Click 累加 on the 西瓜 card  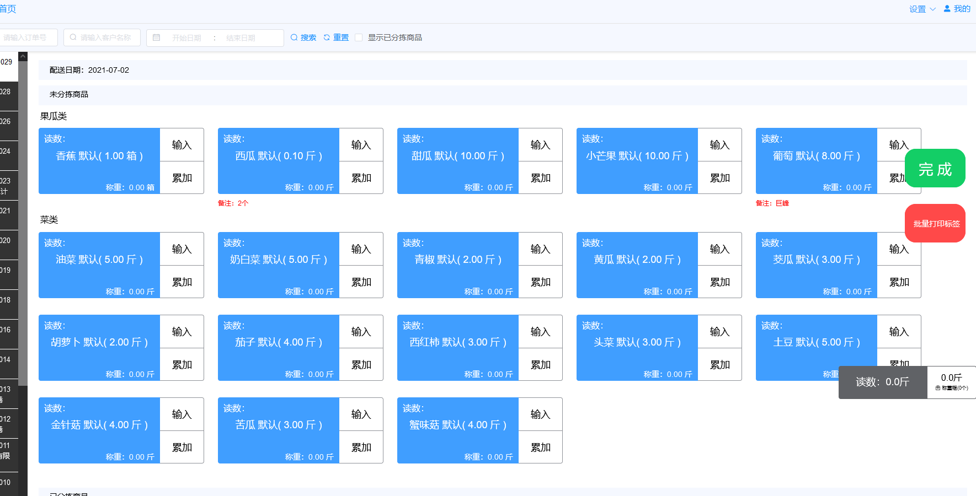(361, 177)
